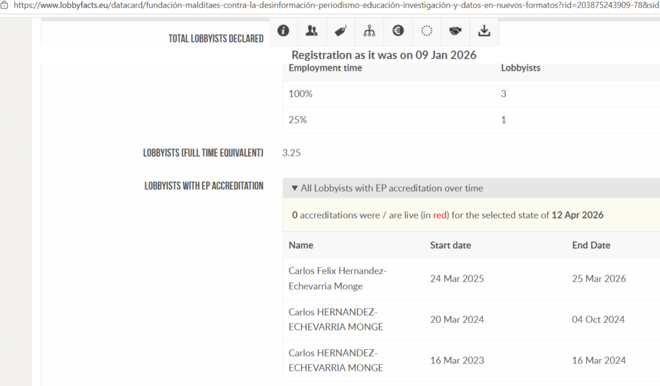Click the 20 Mar 2024 start date cell
This screenshot has width=660, height=386.
coord(457,320)
